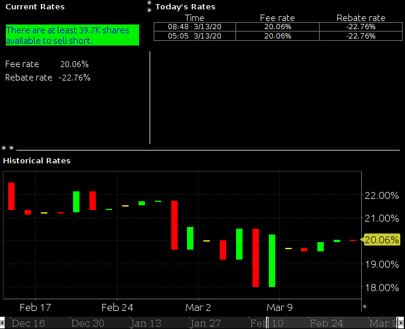The image size is (405, 329).
Task: Click the timeline range handle near Feb 10
Action: click(267, 323)
